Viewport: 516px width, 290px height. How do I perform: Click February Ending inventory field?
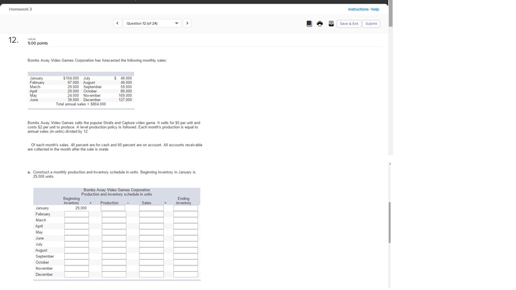(x=186, y=214)
